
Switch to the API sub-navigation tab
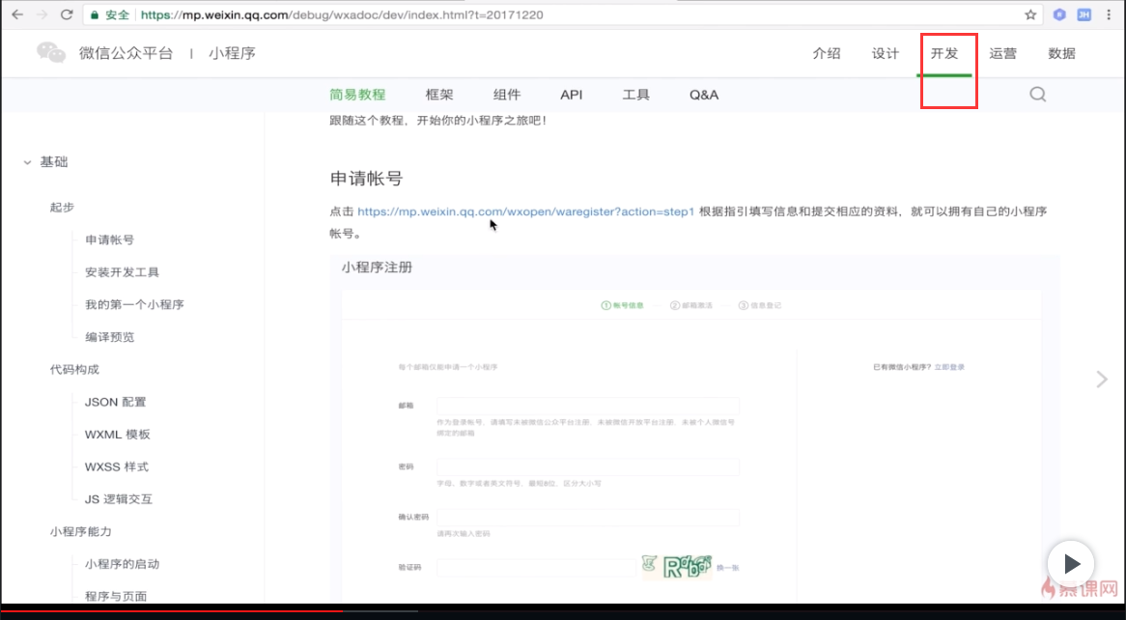[x=572, y=95]
